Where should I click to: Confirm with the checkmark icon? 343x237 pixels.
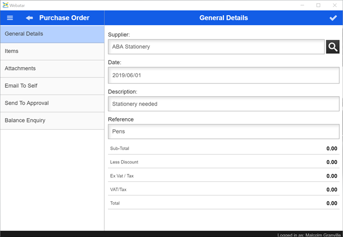[333, 18]
